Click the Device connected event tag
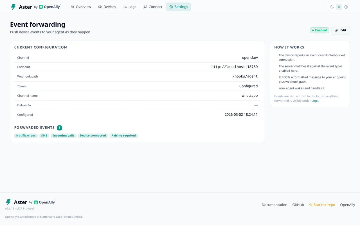 [x=93, y=136]
